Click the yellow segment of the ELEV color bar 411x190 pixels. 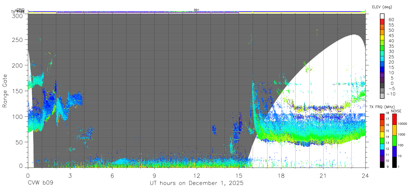point(382,37)
